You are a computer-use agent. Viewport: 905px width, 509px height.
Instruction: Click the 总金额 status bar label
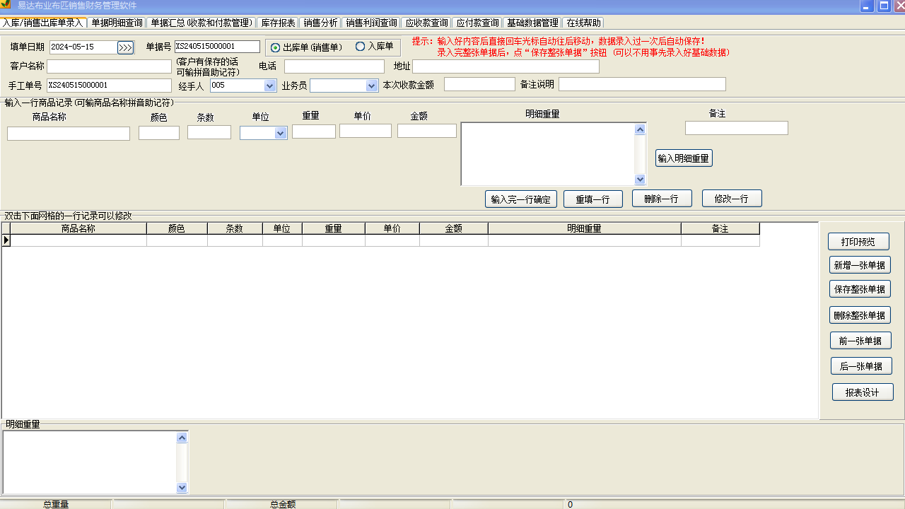point(283,504)
